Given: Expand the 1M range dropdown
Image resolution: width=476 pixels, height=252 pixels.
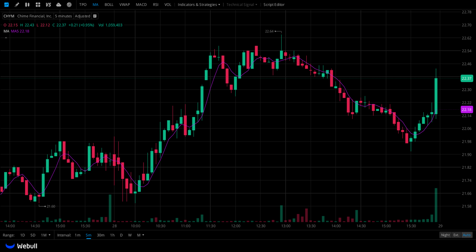Looking at the screenshot, I should (x=46, y=235).
